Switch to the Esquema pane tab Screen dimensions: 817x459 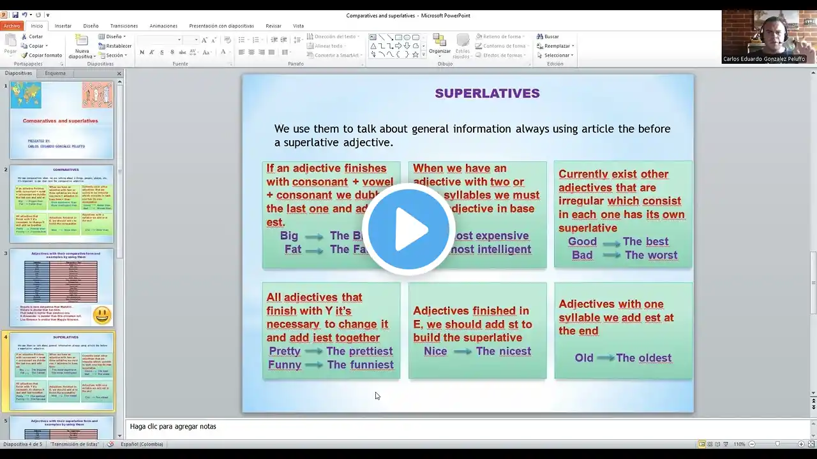56,73
